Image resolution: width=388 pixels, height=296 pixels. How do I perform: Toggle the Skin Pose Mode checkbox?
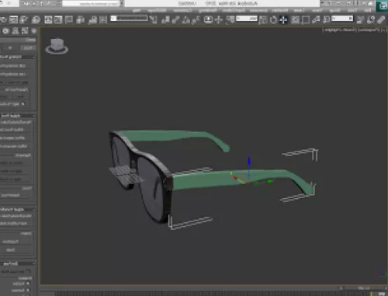pyautogui.click(x=28, y=271)
